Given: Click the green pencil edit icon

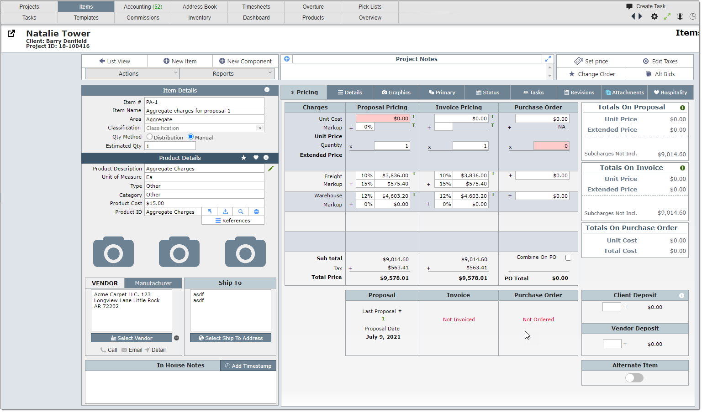Looking at the screenshot, I should [x=271, y=169].
